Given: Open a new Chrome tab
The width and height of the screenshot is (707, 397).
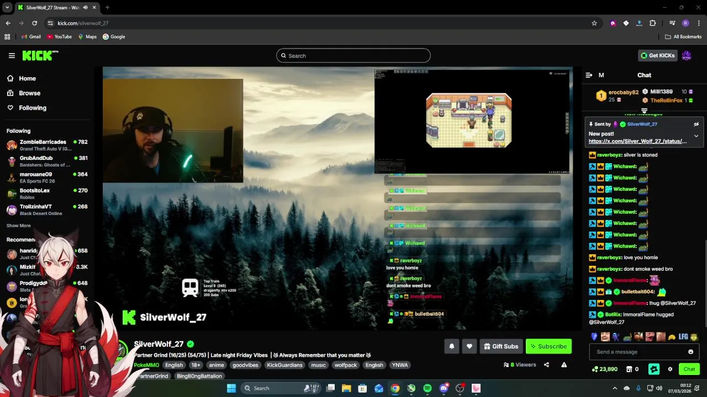Looking at the screenshot, I should tap(107, 8).
